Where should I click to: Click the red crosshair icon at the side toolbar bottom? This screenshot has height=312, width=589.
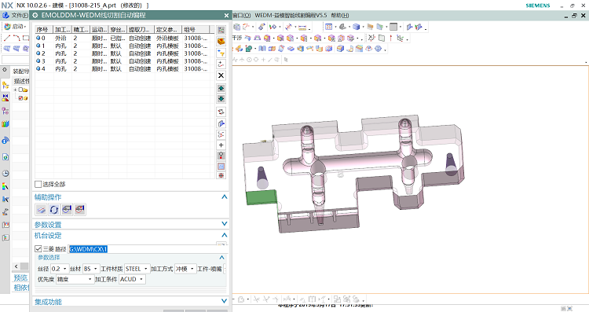pyautogui.click(x=221, y=175)
